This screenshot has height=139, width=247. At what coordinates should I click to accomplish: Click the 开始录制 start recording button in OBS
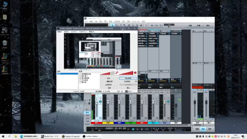[127, 82]
